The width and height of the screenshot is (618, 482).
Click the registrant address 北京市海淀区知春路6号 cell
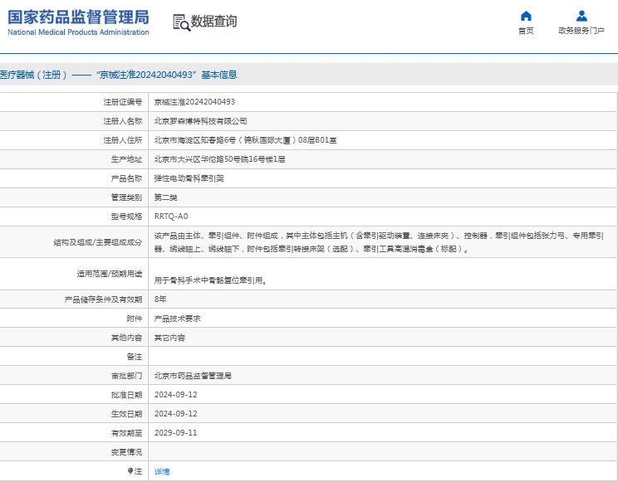[x=245, y=140]
